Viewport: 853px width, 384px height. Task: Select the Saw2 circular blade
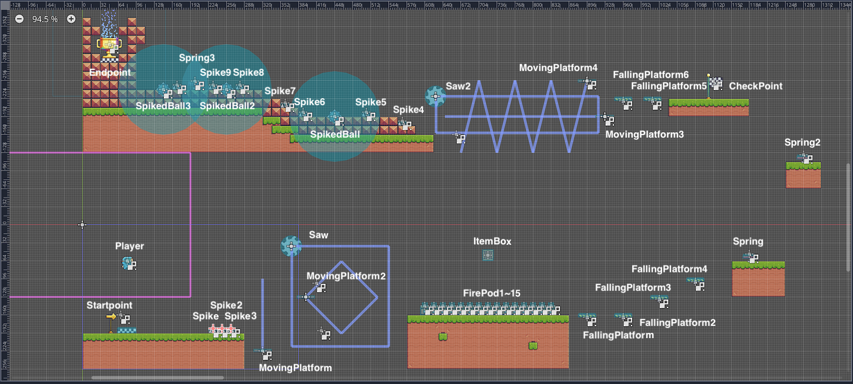point(435,96)
